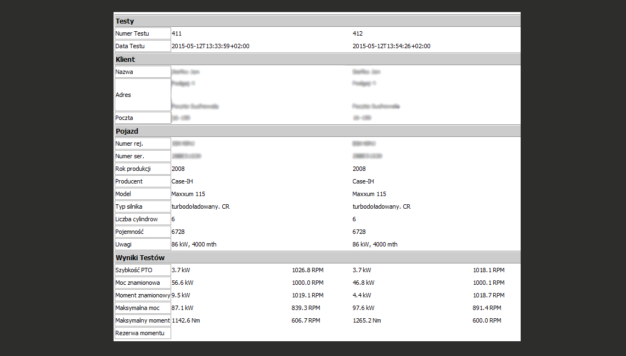626x356 pixels.
Task: Click 86 kW, 4000 mth in second column
Action: tap(375, 244)
